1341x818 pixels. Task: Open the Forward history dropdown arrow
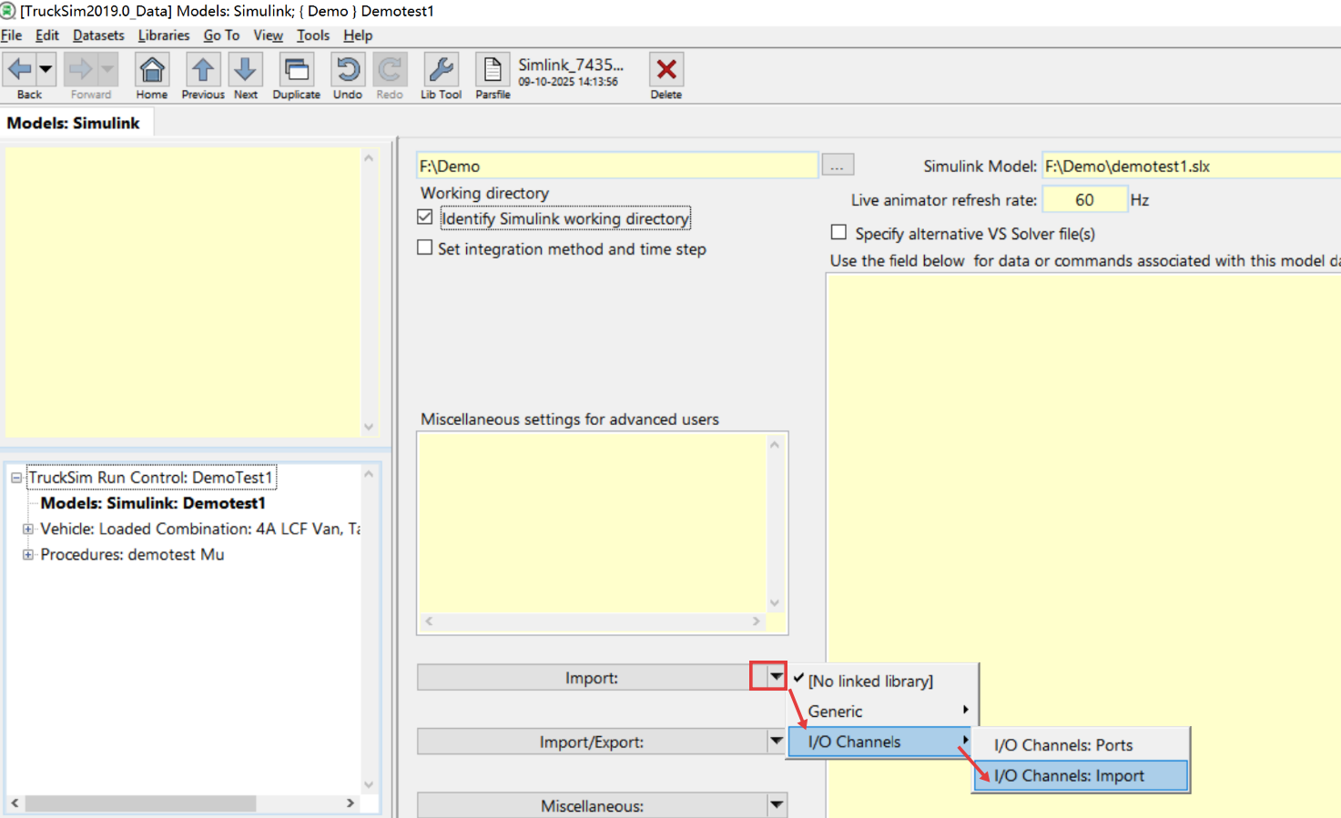(107, 69)
